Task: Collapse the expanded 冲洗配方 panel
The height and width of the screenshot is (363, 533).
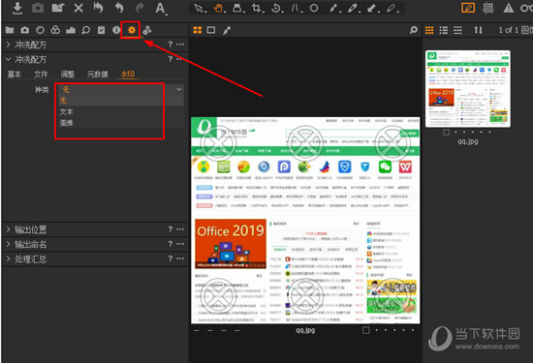Action: point(8,59)
